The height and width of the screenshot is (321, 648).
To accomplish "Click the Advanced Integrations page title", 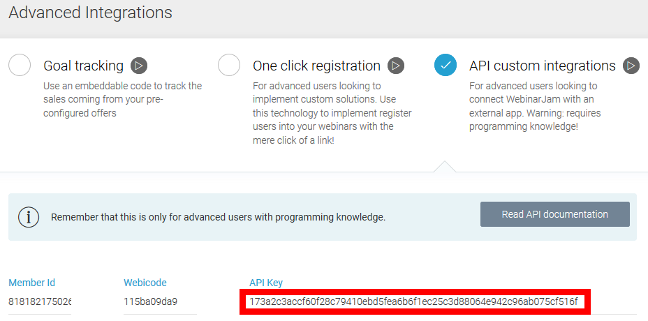I will [90, 13].
